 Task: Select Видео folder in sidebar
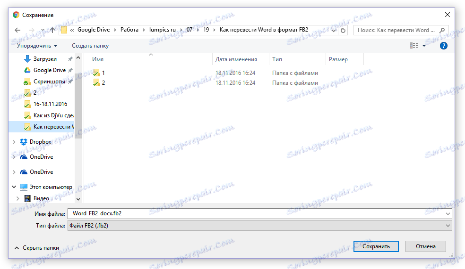(41, 198)
